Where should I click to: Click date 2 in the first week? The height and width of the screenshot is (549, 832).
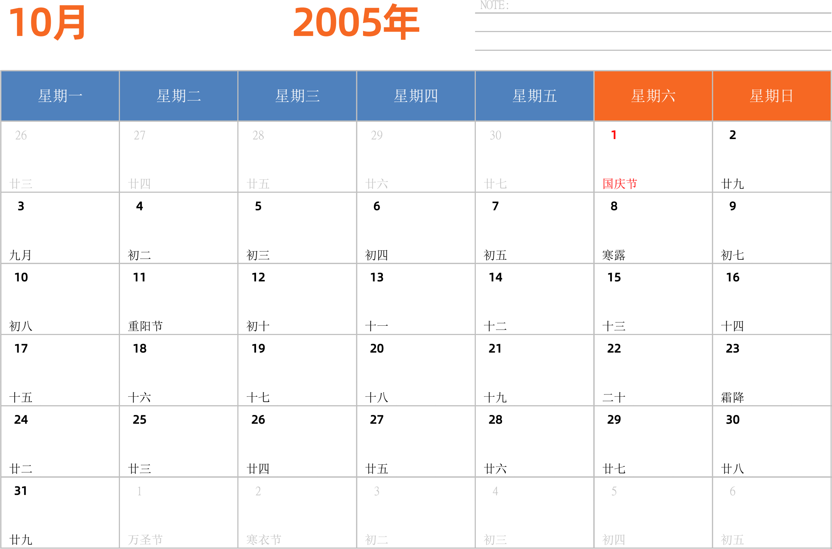733,135
